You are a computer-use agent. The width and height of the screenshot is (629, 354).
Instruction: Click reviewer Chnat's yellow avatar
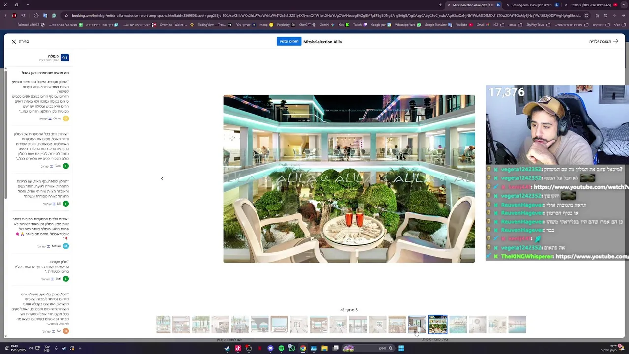[66, 118]
